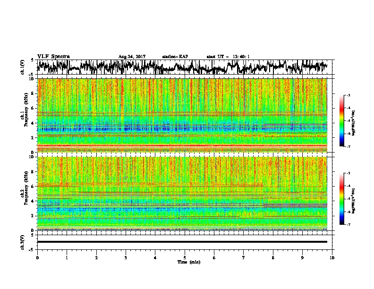
Task: Click the "-7" tick on ch.2 colorbar
Action: pos(348,224)
